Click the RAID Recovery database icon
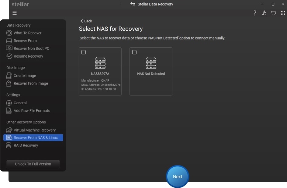Viewport: 287px width, 188px height. [x=9, y=145]
